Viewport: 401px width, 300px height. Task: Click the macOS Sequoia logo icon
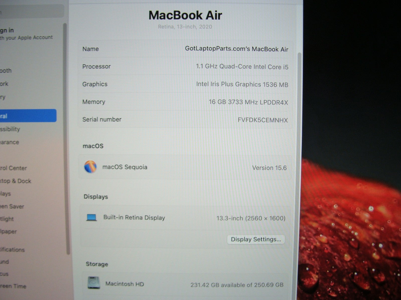[x=90, y=167]
